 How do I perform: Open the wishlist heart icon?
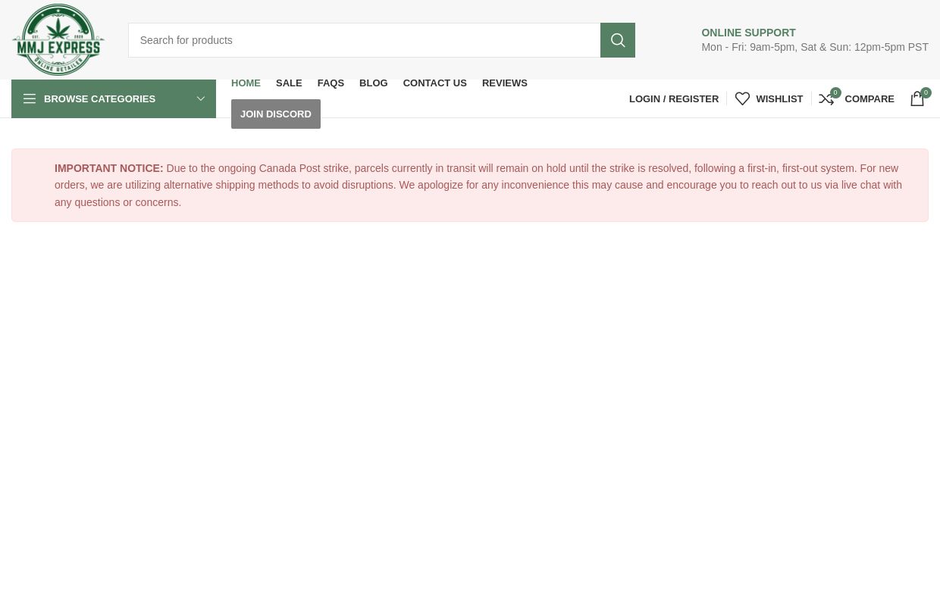pyautogui.click(x=742, y=98)
